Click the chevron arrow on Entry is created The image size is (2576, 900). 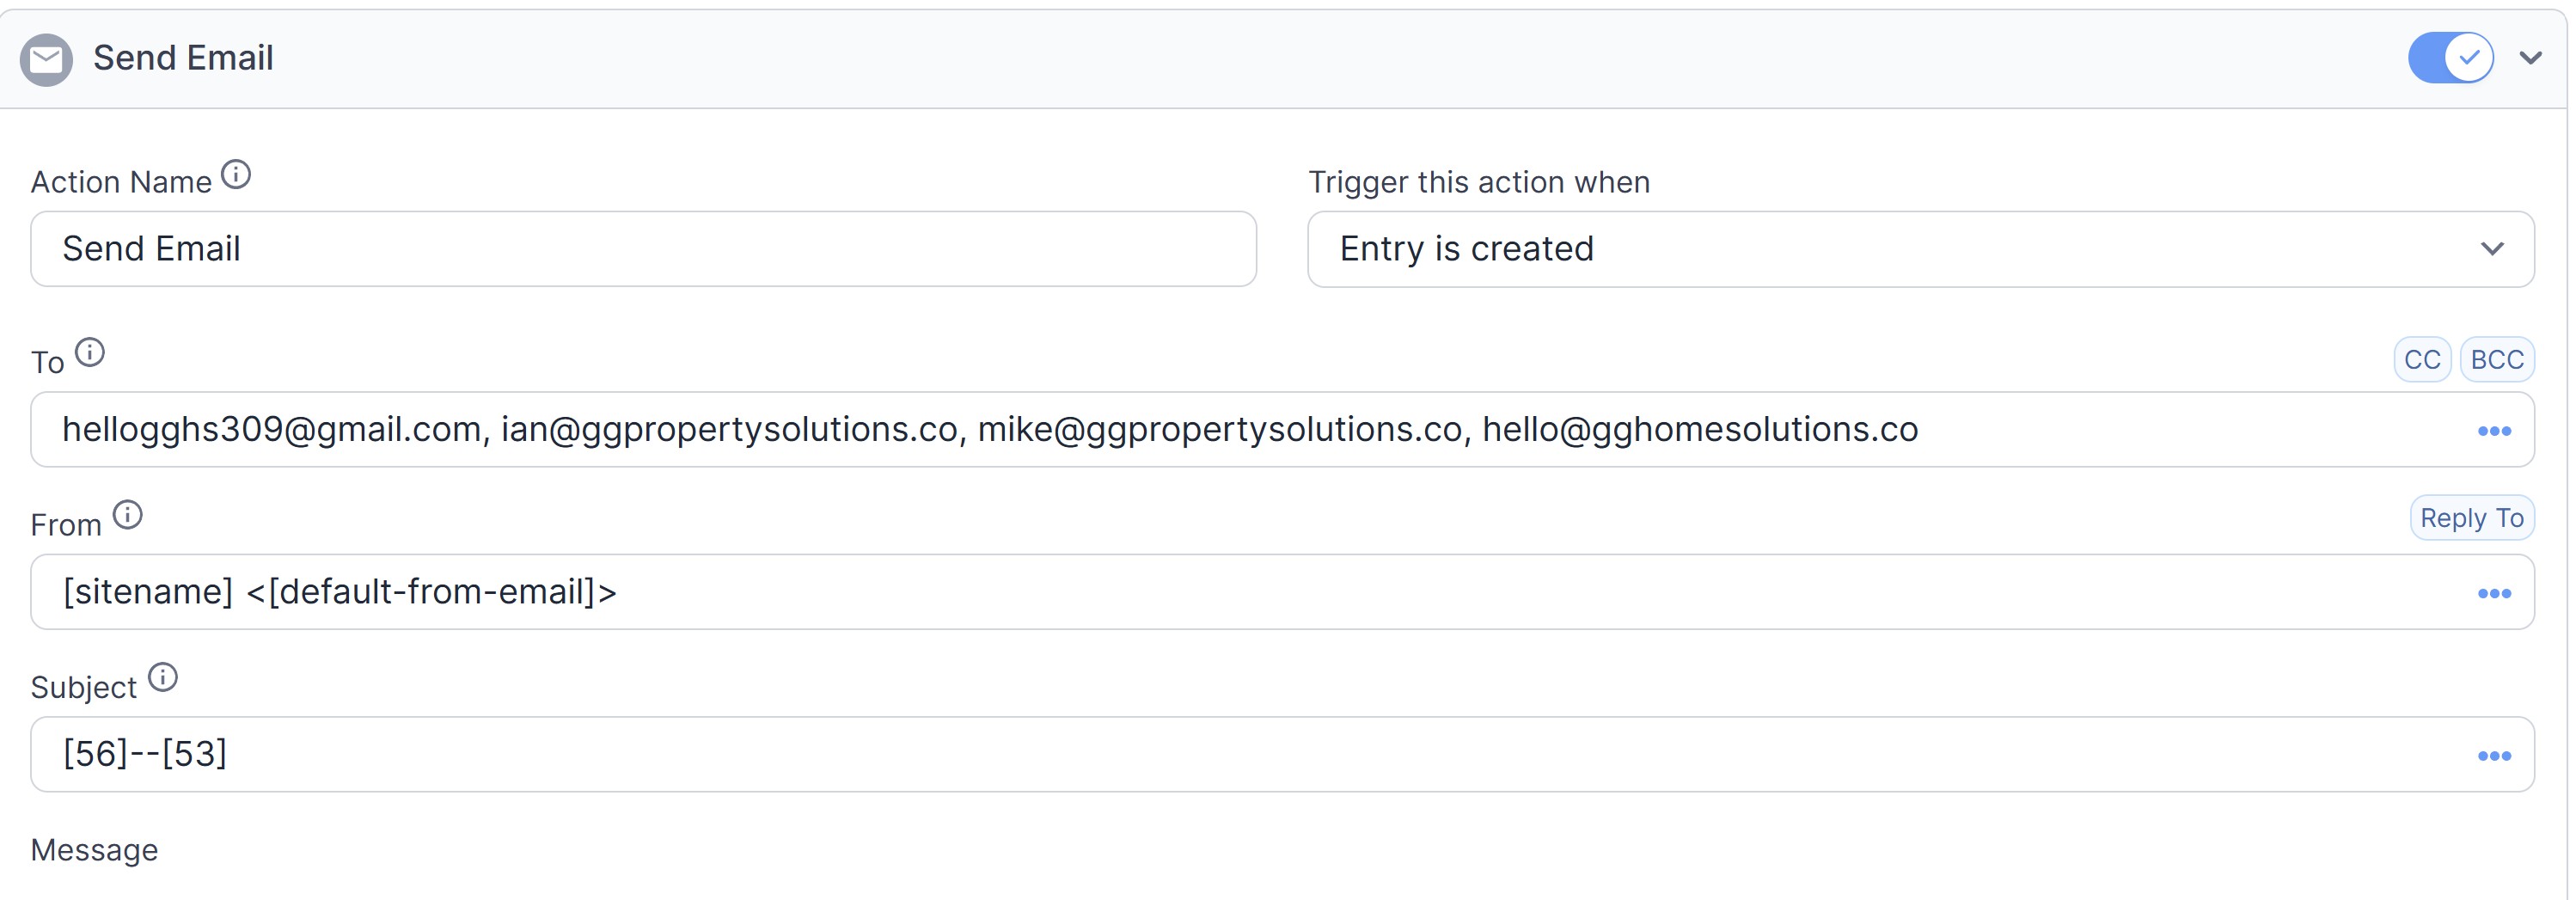(2492, 249)
